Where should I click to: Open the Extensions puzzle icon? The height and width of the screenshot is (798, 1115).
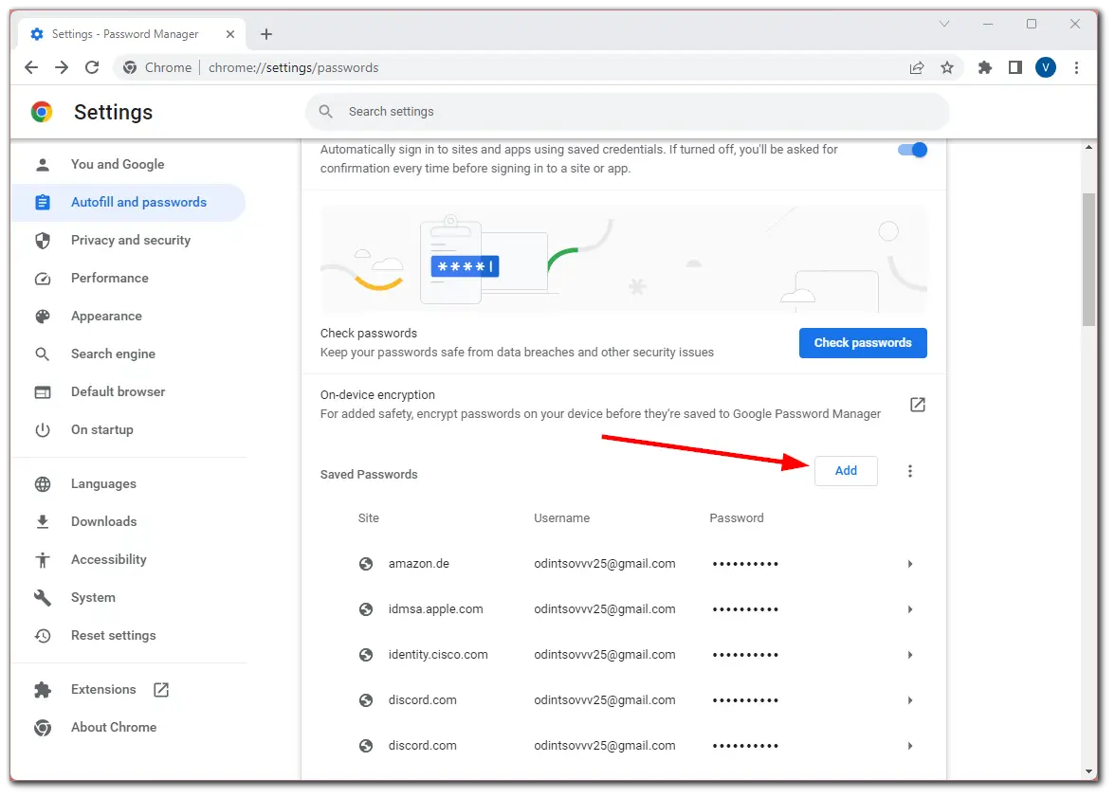pos(985,67)
